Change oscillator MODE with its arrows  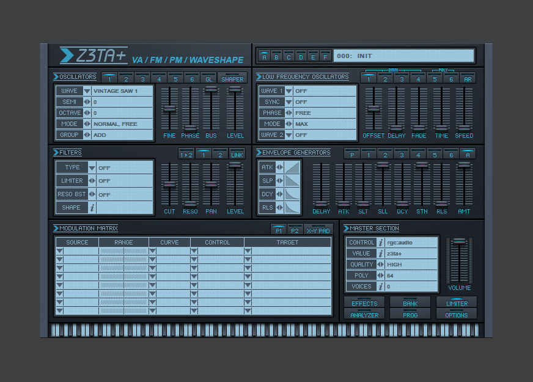[87, 123]
